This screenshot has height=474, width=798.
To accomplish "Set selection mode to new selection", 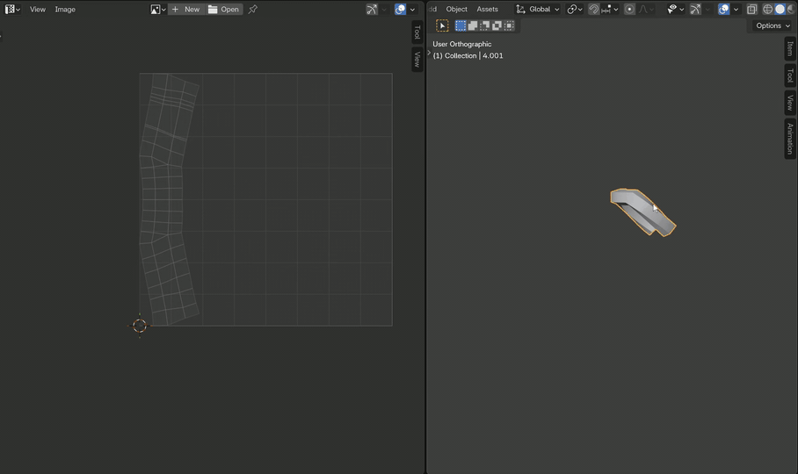I will [461, 25].
